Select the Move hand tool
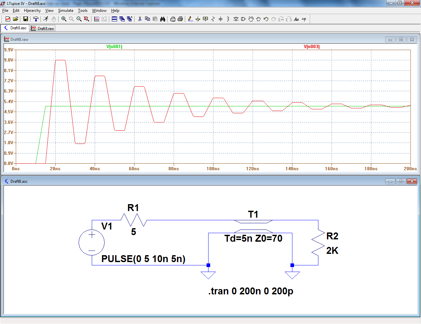This screenshot has height=324, width=421. (251, 19)
